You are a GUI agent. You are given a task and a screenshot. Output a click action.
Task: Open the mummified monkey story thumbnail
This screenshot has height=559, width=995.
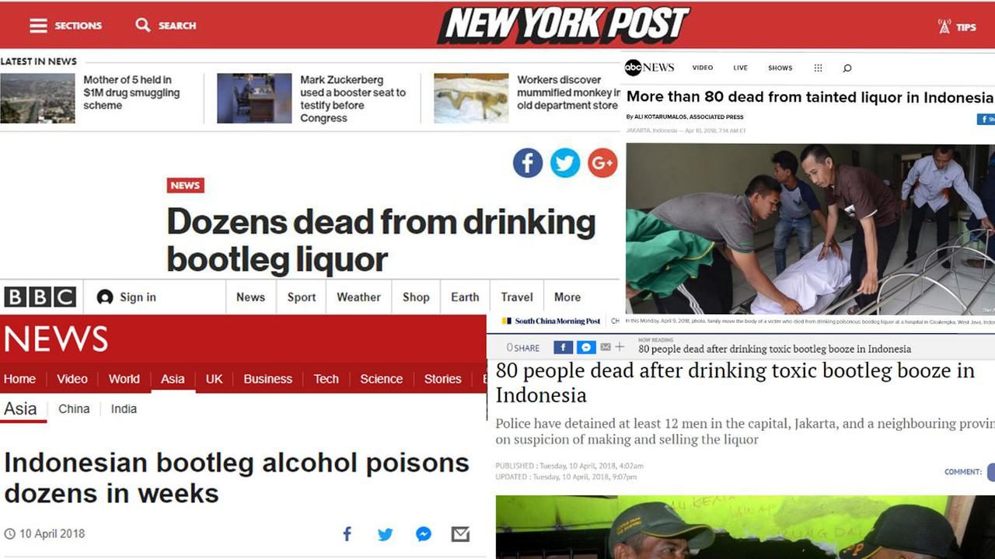pos(471,99)
